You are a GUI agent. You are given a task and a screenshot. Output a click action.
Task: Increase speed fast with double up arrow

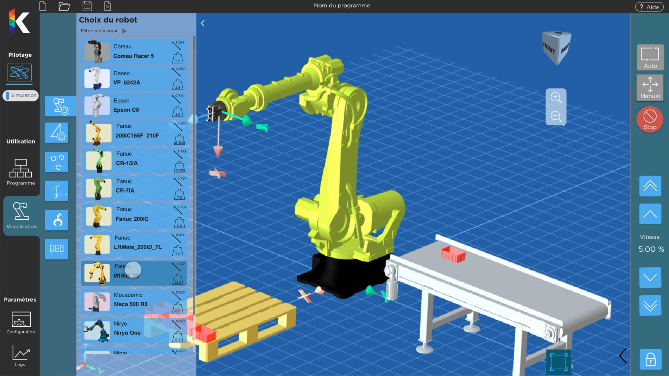[650, 186]
